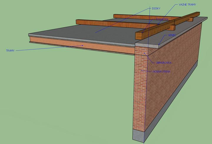Click the DOSKY annotation label

[x=156, y=8]
